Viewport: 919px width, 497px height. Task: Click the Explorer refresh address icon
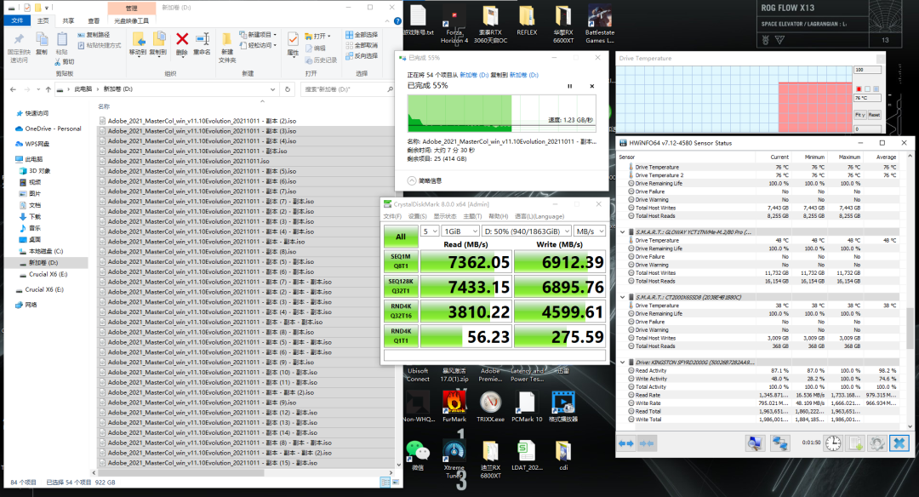click(x=288, y=89)
